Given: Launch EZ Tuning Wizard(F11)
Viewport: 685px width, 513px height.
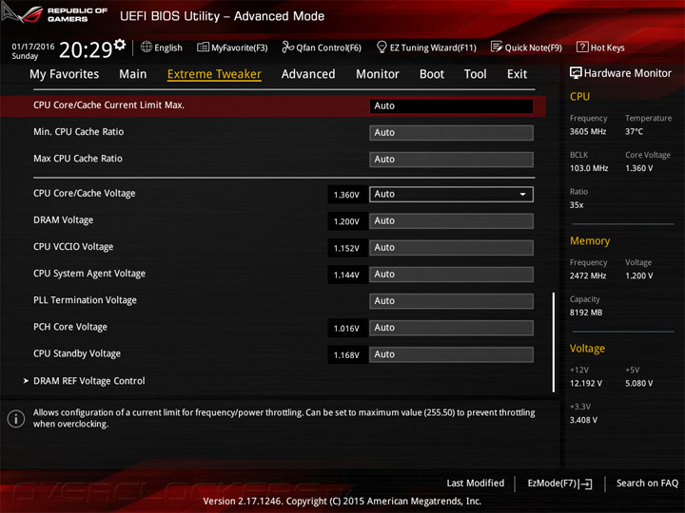Looking at the screenshot, I should pos(426,47).
